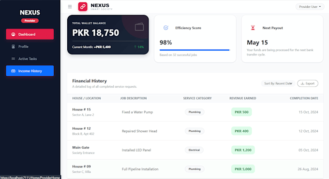Click the Active Tasks list icon
The image size is (329, 179).
pyautogui.click(x=13, y=59)
